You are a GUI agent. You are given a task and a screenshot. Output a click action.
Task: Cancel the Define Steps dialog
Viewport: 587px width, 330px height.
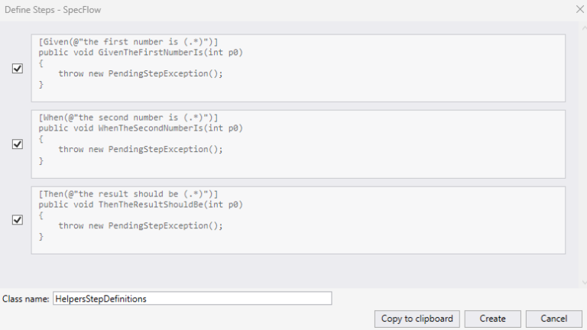[x=553, y=319]
